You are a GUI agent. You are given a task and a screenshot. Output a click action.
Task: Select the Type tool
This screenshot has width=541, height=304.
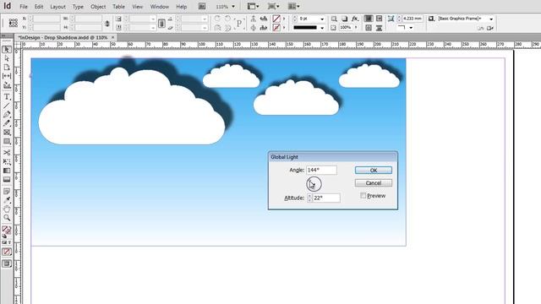click(x=7, y=97)
